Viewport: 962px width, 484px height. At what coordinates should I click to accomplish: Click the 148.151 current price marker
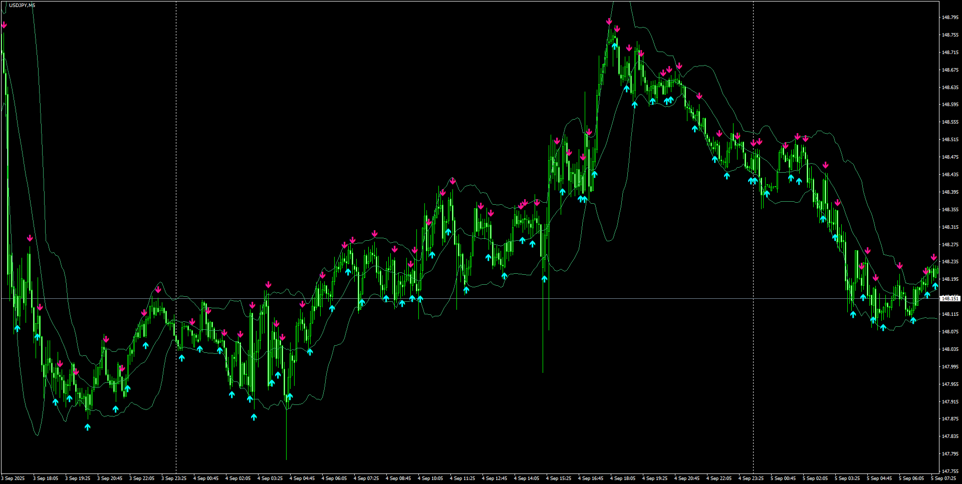pyautogui.click(x=950, y=298)
